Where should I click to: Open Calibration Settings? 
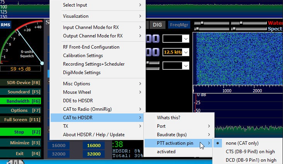(x=97, y=56)
